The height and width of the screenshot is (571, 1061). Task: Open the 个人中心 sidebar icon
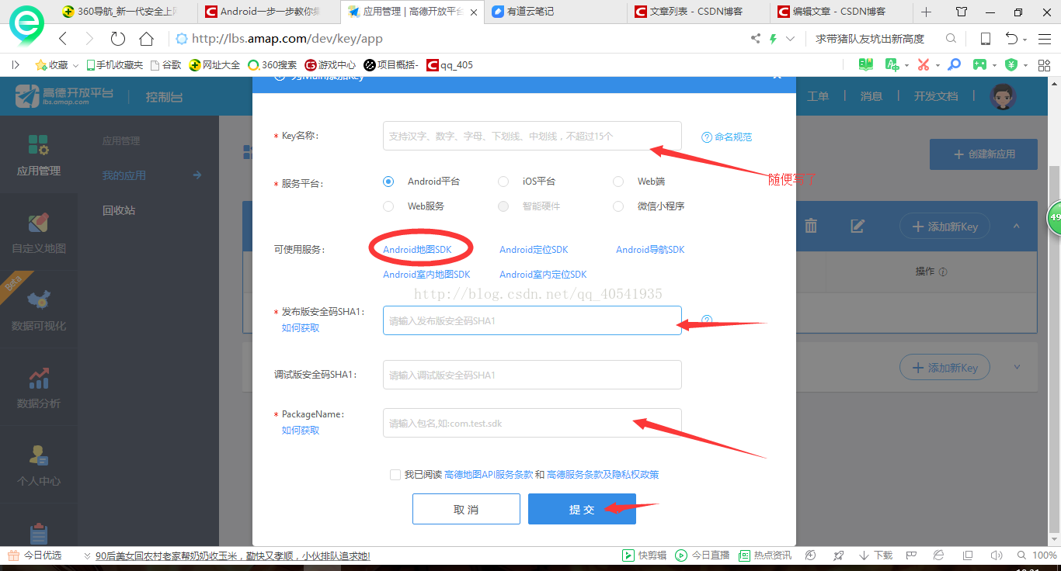[39, 455]
